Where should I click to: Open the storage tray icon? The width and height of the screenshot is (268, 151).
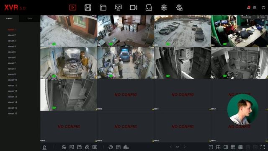(149, 8)
